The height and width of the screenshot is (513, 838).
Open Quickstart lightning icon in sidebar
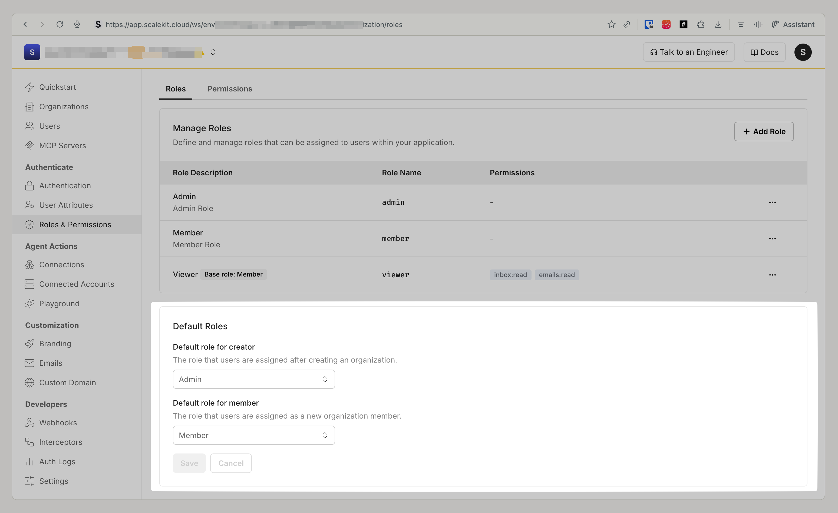[29, 87]
